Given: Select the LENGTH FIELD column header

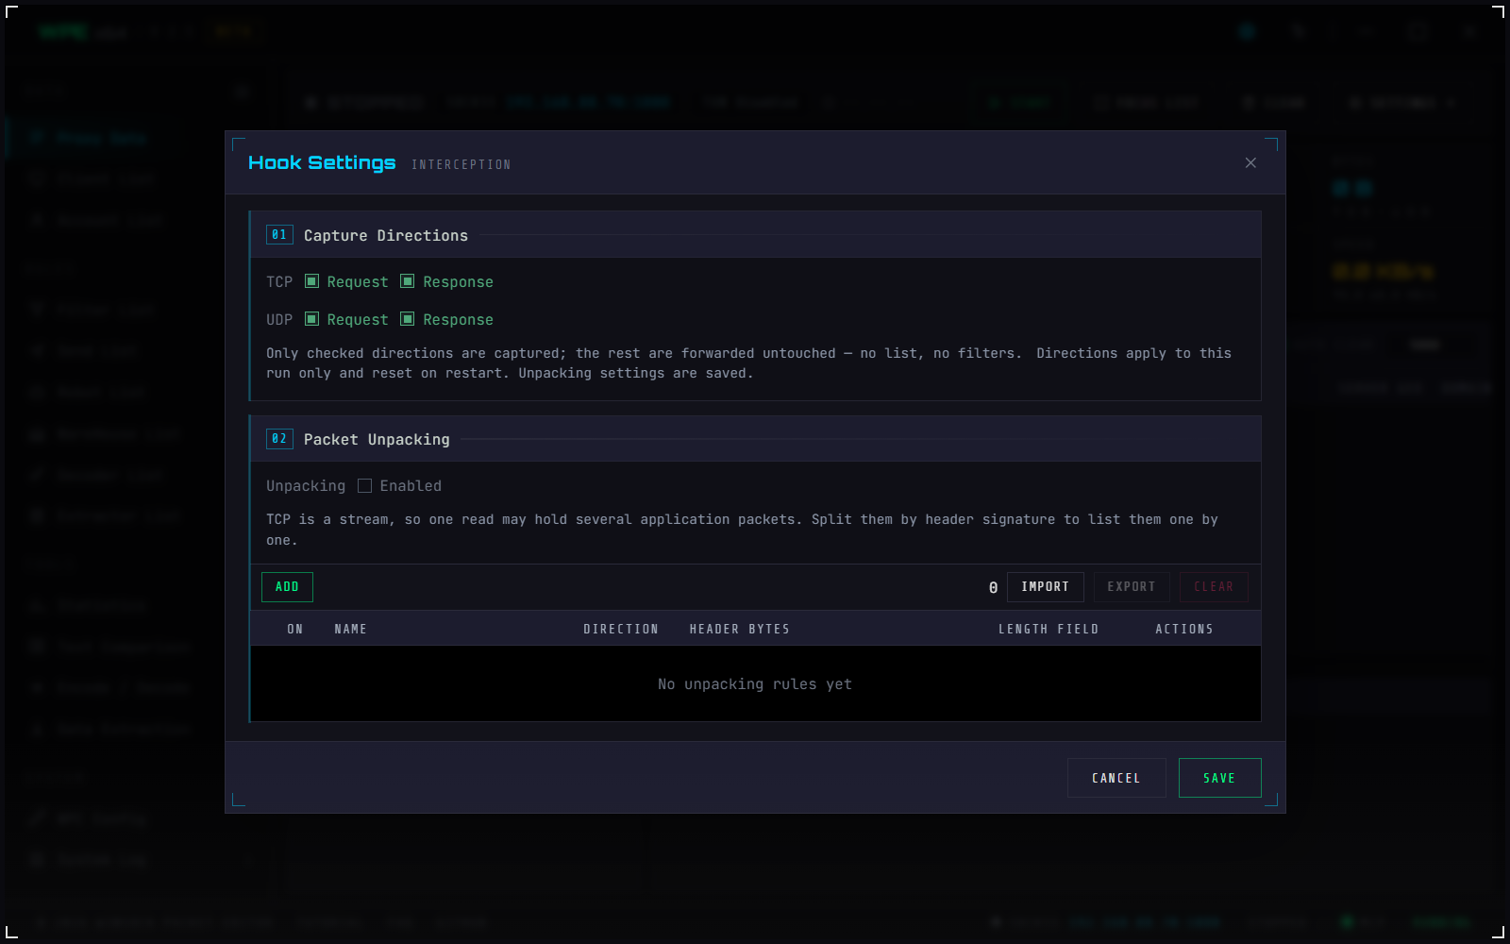Looking at the screenshot, I should [1049, 629].
